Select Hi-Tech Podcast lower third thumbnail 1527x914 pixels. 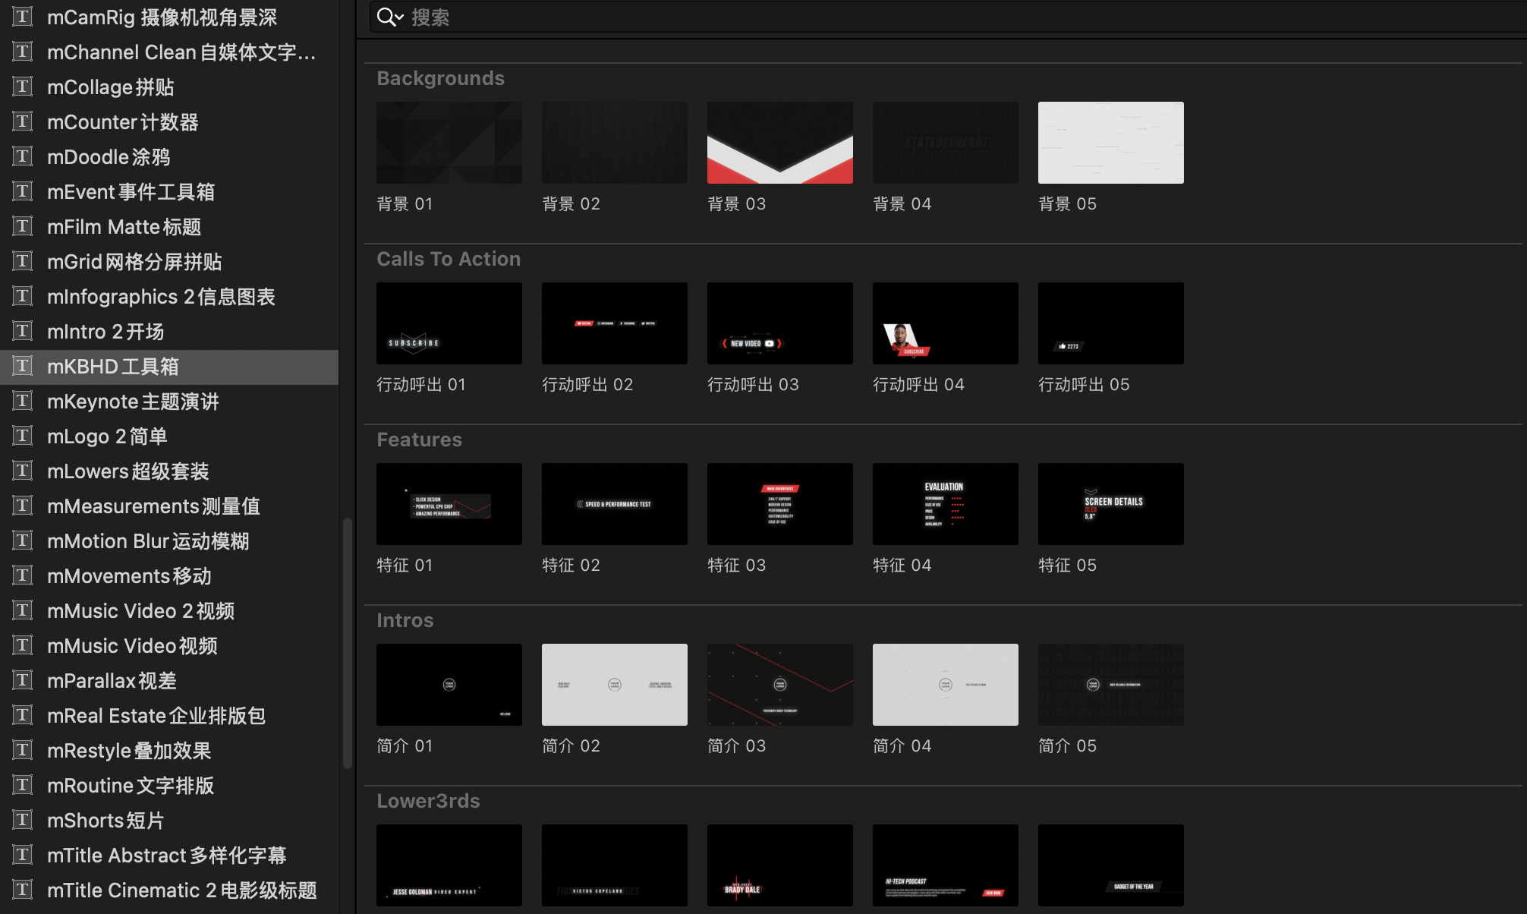[x=946, y=865]
